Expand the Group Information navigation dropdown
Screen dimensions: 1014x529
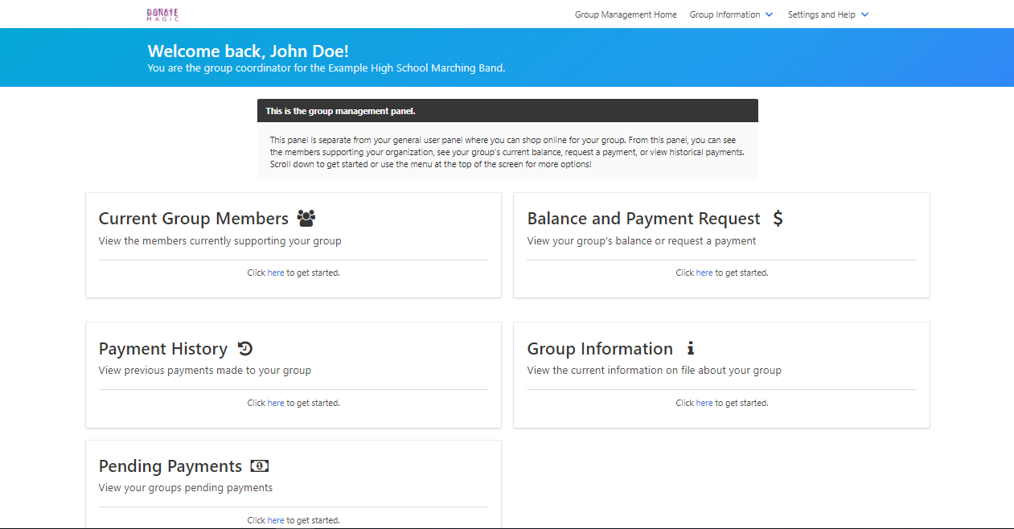(730, 14)
